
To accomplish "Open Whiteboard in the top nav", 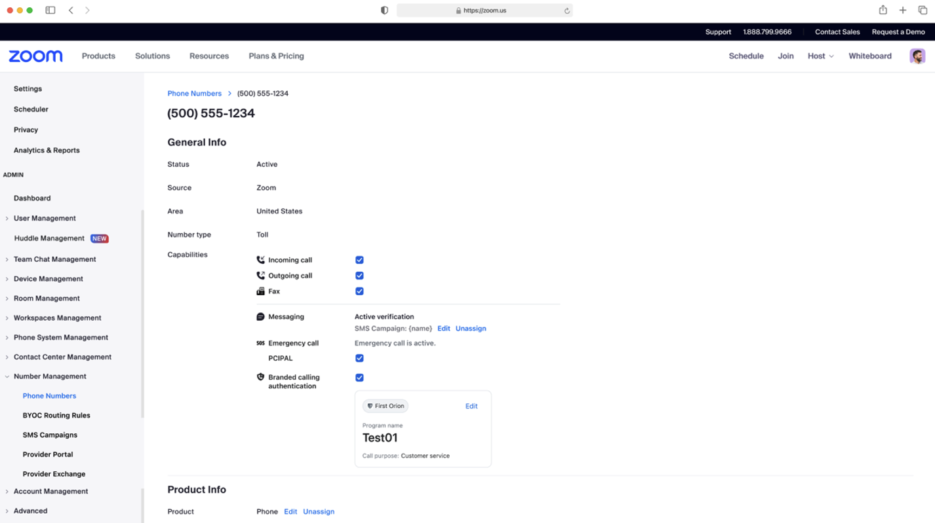I will [870, 56].
